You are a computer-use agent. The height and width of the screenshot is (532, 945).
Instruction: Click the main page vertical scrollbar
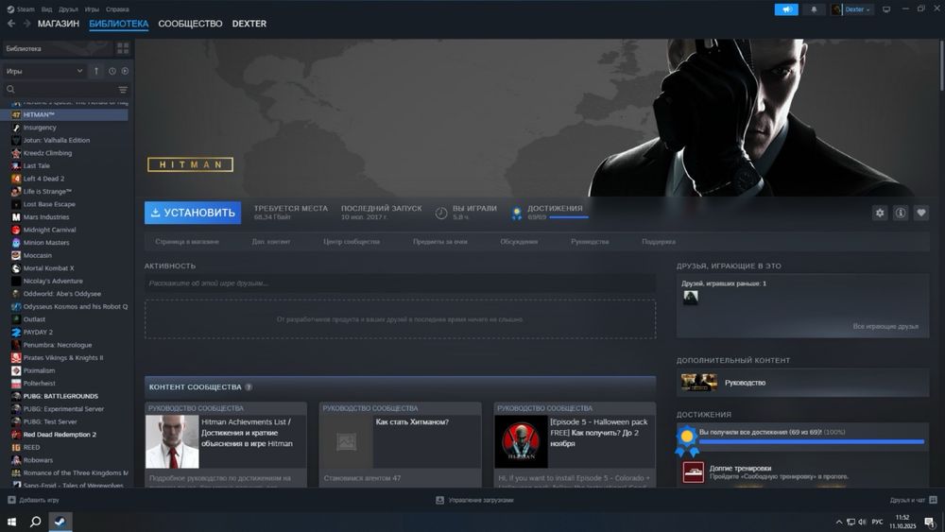941,66
